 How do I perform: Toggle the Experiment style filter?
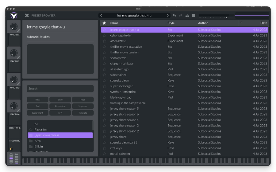point(37,113)
